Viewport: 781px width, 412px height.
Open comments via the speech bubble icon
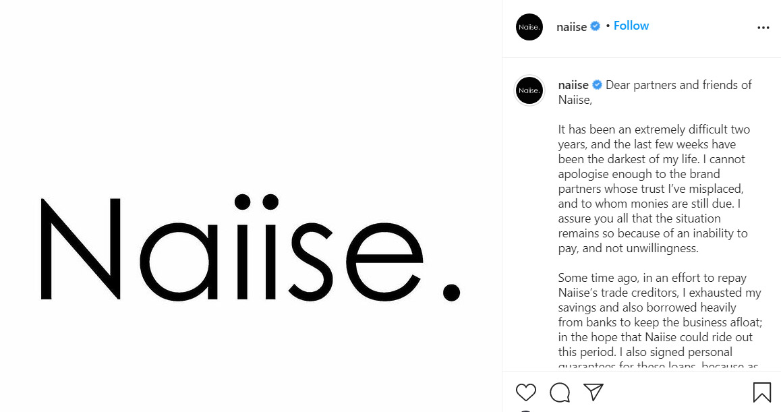coord(560,392)
